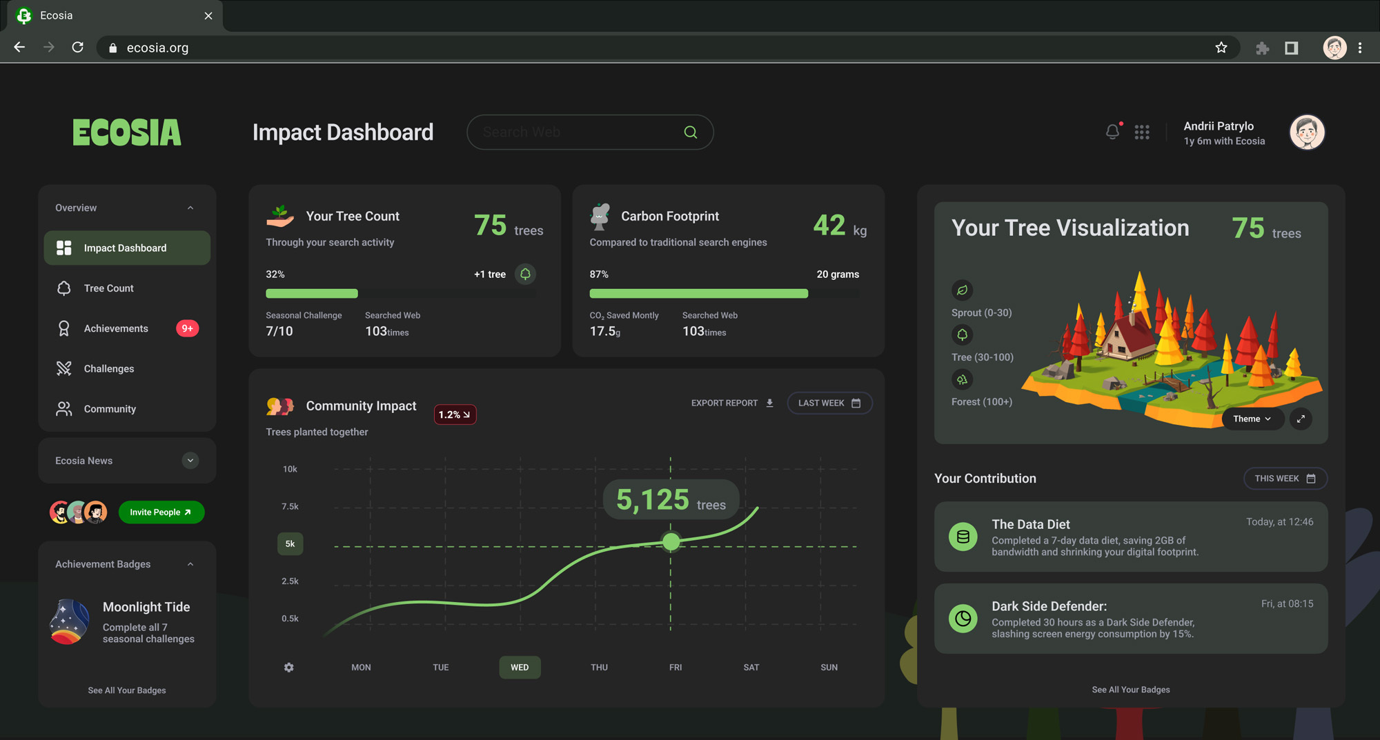This screenshot has width=1380, height=740.
Task: Select WED on the chart
Action: [520, 668]
